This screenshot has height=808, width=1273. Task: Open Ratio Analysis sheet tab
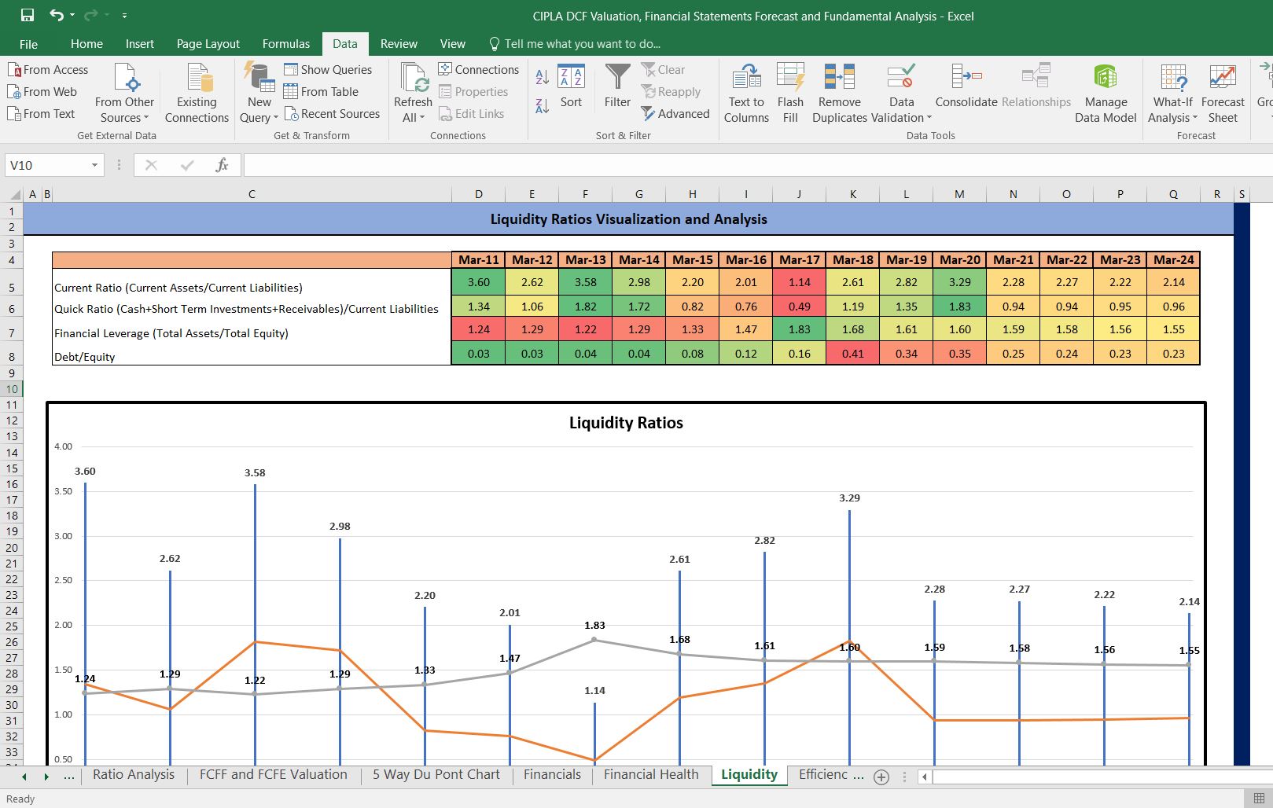tap(134, 775)
